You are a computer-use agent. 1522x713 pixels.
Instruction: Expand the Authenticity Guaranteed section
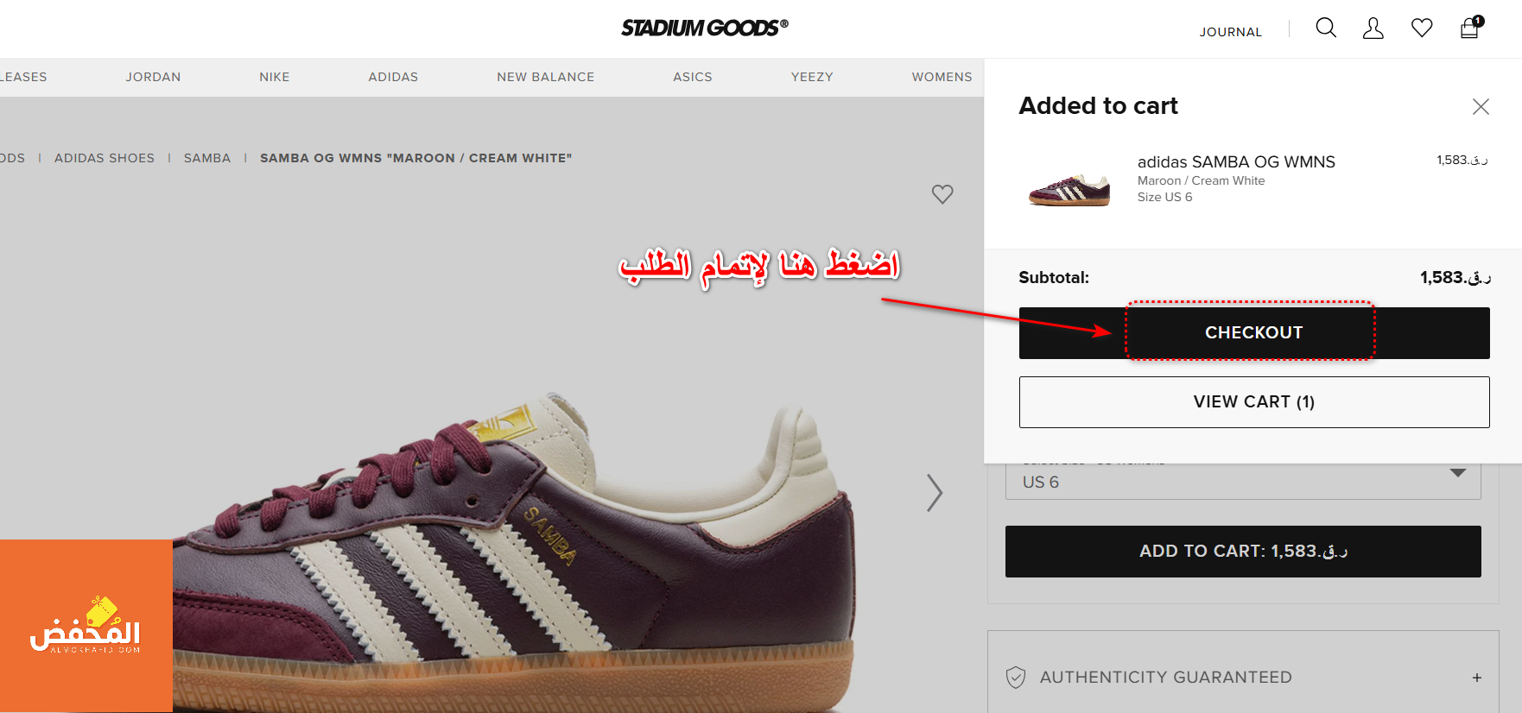point(1243,678)
